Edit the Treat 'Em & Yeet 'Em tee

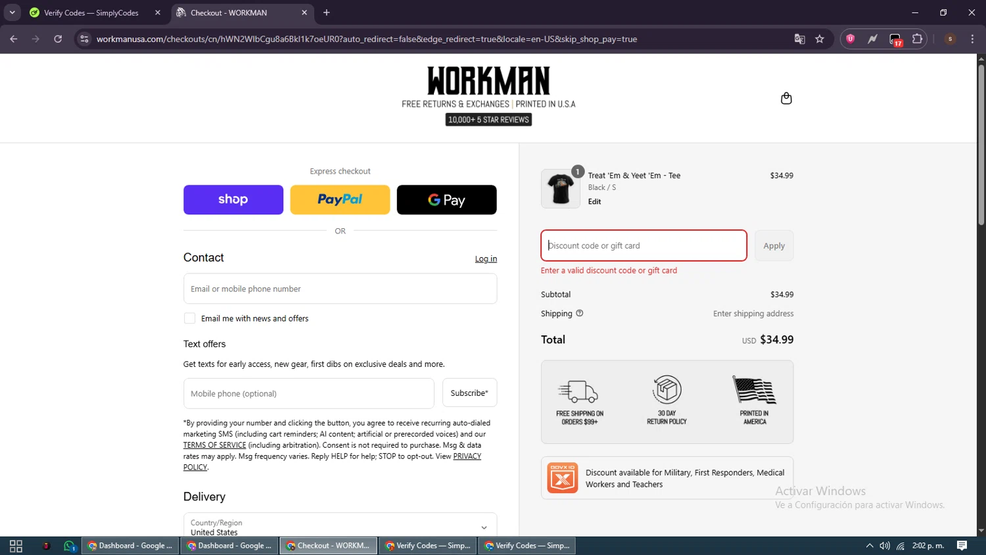pos(594,202)
